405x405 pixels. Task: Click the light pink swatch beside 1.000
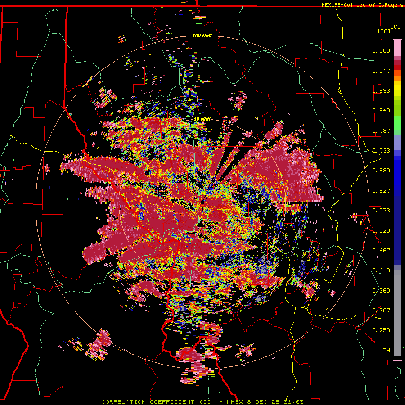click(x=397, y=48)
